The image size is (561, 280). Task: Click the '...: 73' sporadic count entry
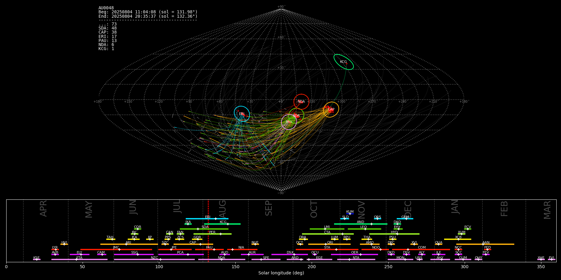pos(108,24)
